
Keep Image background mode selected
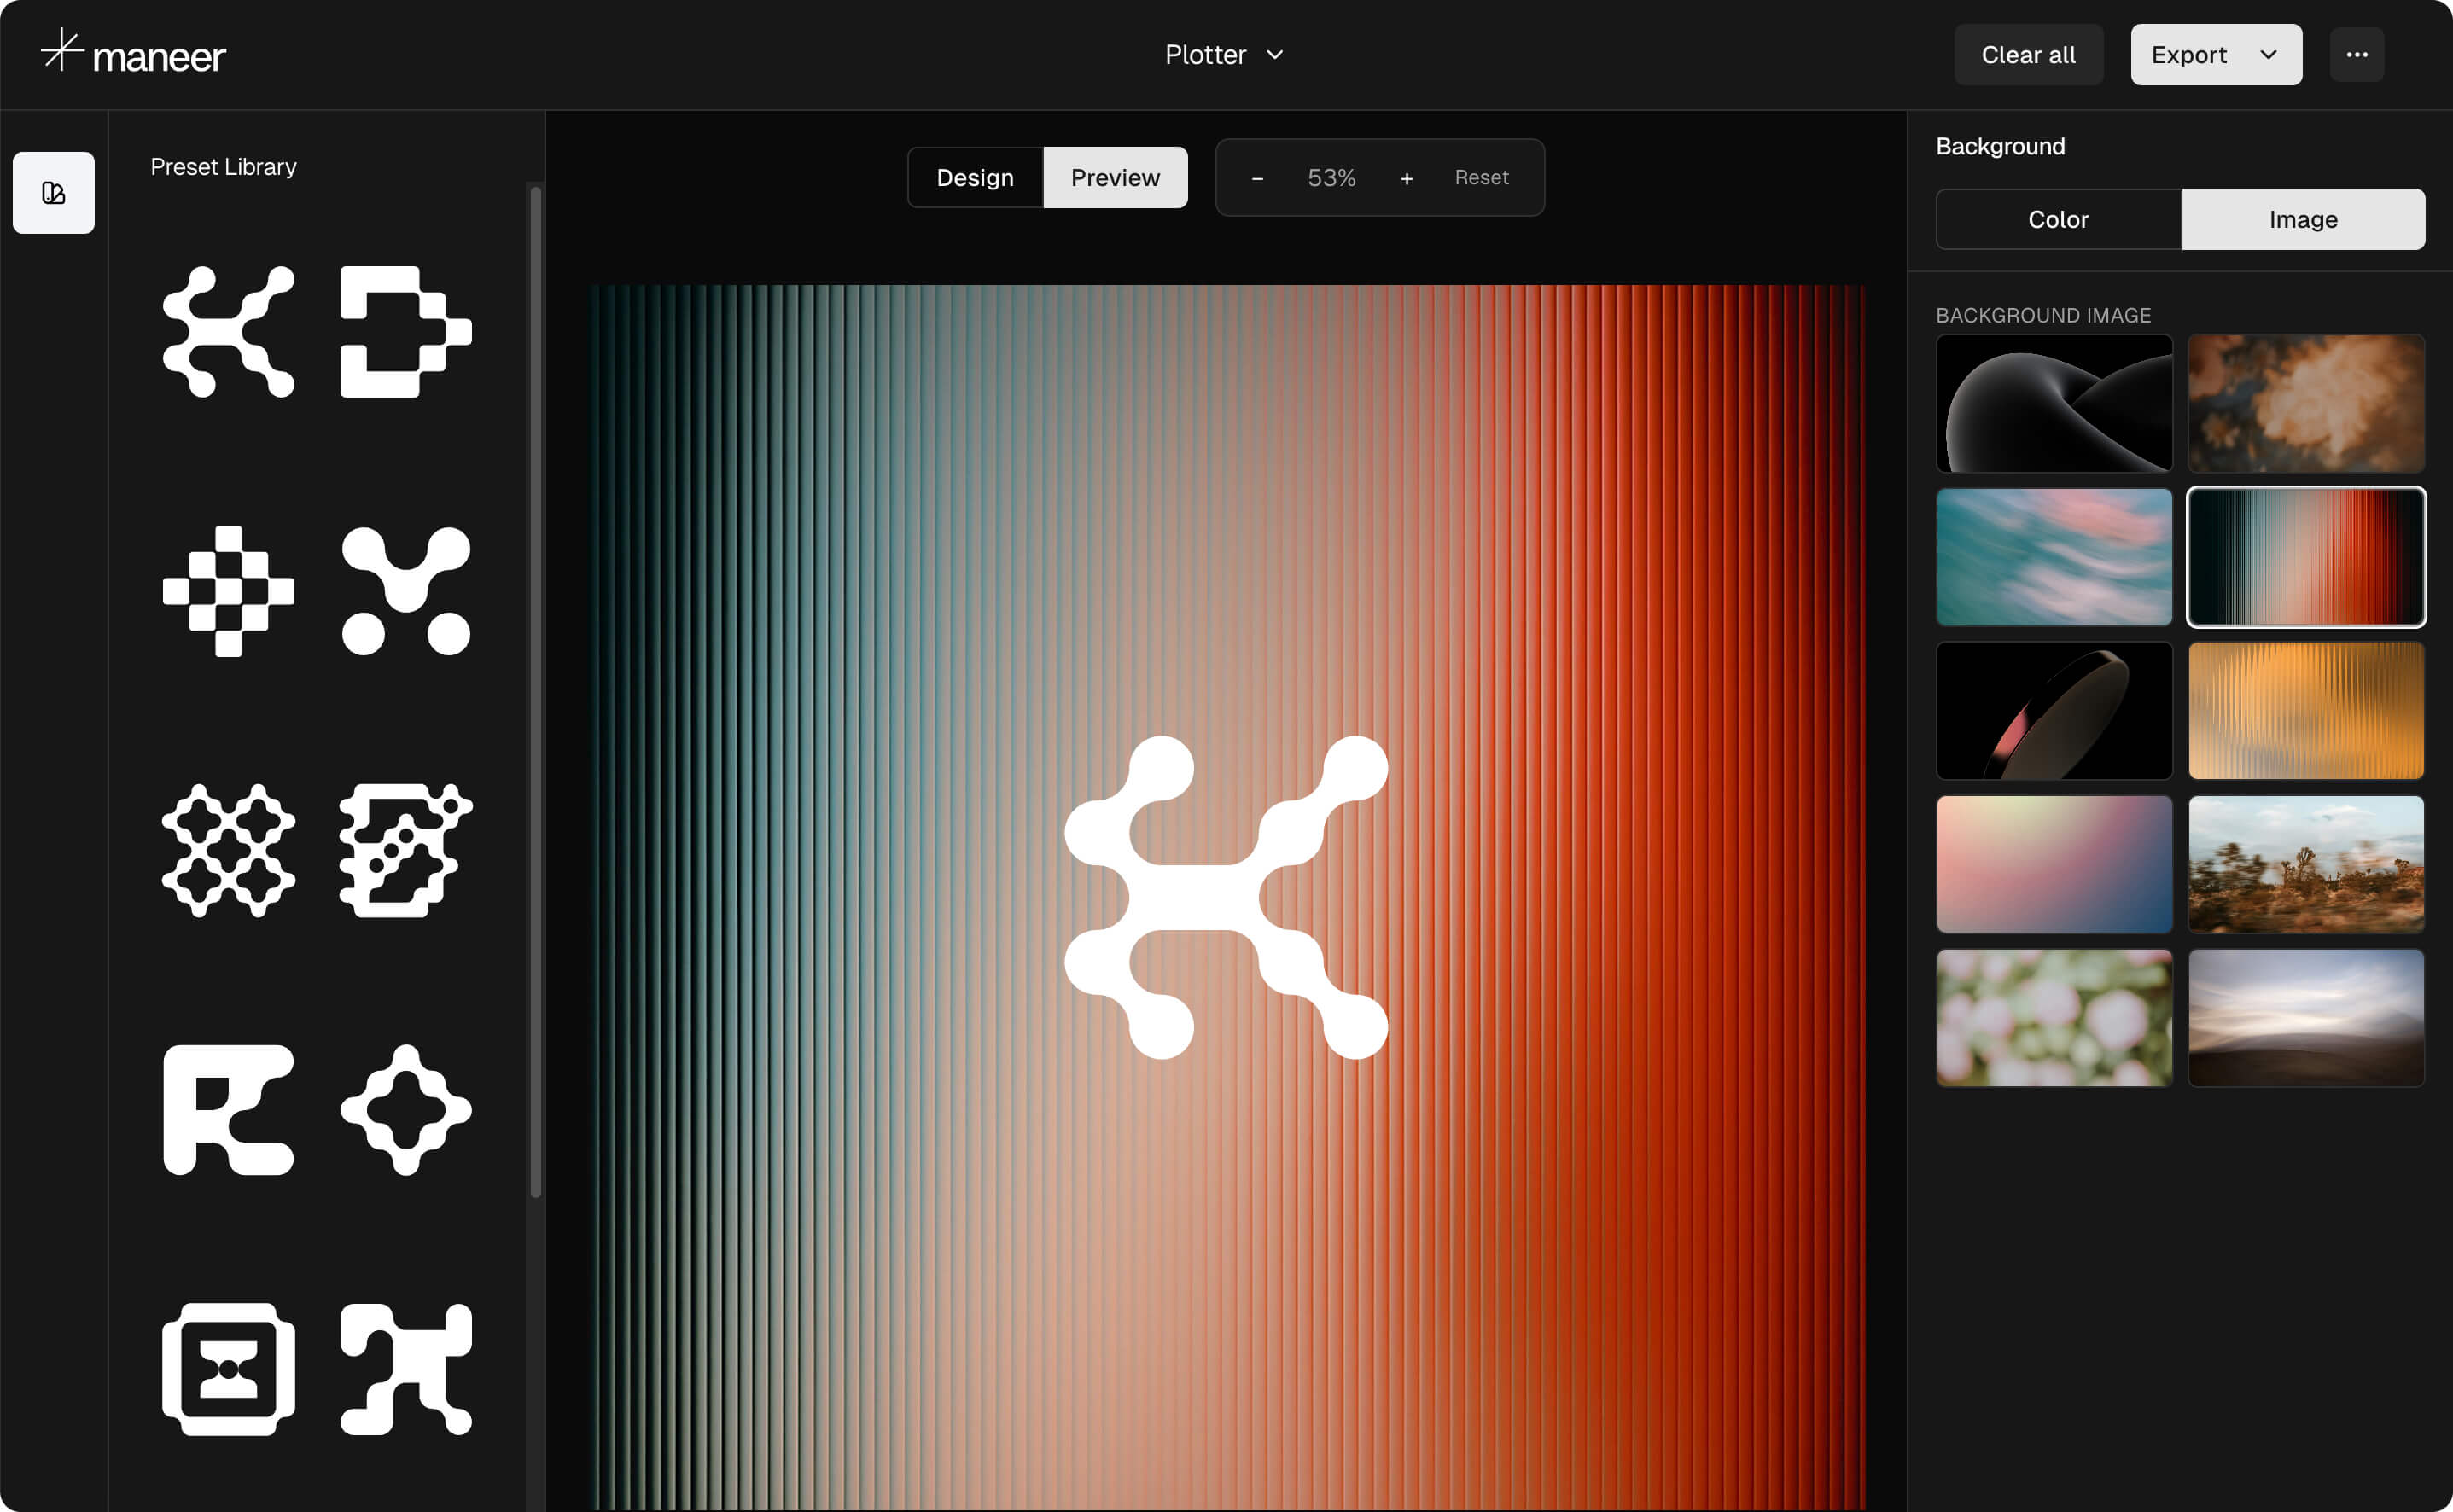coord(2302,219)
